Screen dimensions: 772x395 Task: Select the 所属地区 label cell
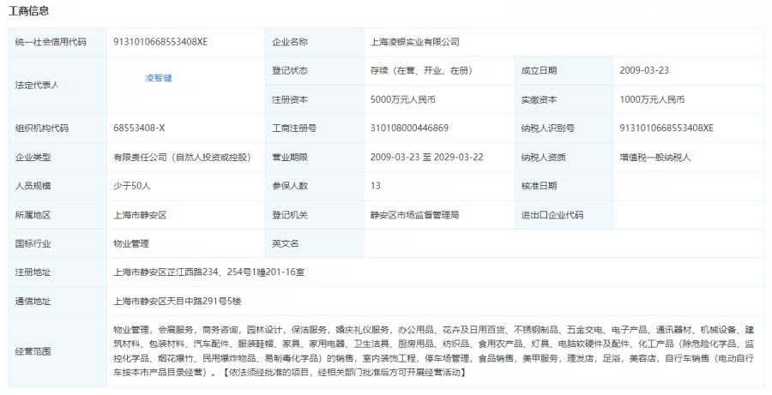57,215
